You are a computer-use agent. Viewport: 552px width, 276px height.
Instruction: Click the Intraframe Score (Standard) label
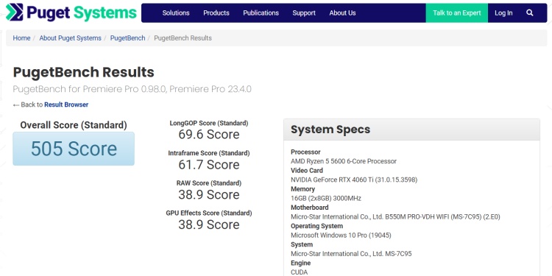[x=209, y=153]
